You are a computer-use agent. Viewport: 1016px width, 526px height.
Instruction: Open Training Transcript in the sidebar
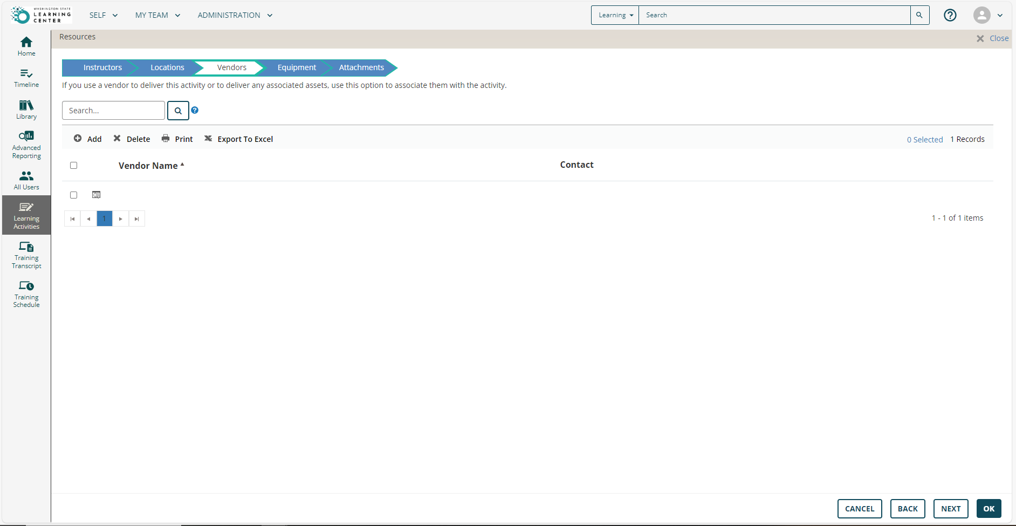click(26, 255)
